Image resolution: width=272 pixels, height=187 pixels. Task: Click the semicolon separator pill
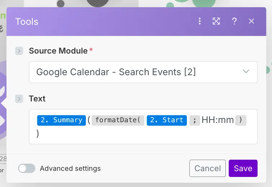coord(194,120)
